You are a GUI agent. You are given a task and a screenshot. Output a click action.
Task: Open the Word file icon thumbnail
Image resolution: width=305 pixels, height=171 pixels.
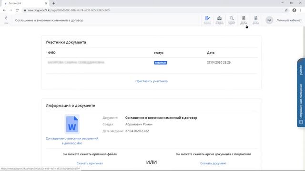pyautogui.click(x=72, y=124)
